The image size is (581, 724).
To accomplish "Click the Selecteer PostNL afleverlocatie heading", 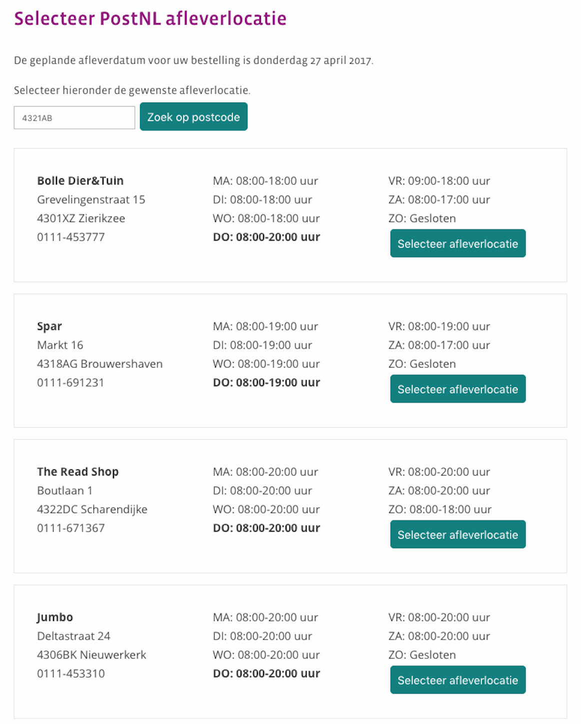I will (150, 18).
